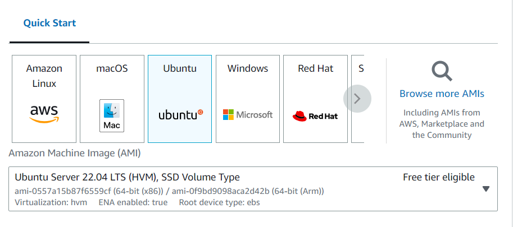Click the Microsoft four-color logo
The height and width of the screenshot is (227, 513).
[x=228, y=115]
